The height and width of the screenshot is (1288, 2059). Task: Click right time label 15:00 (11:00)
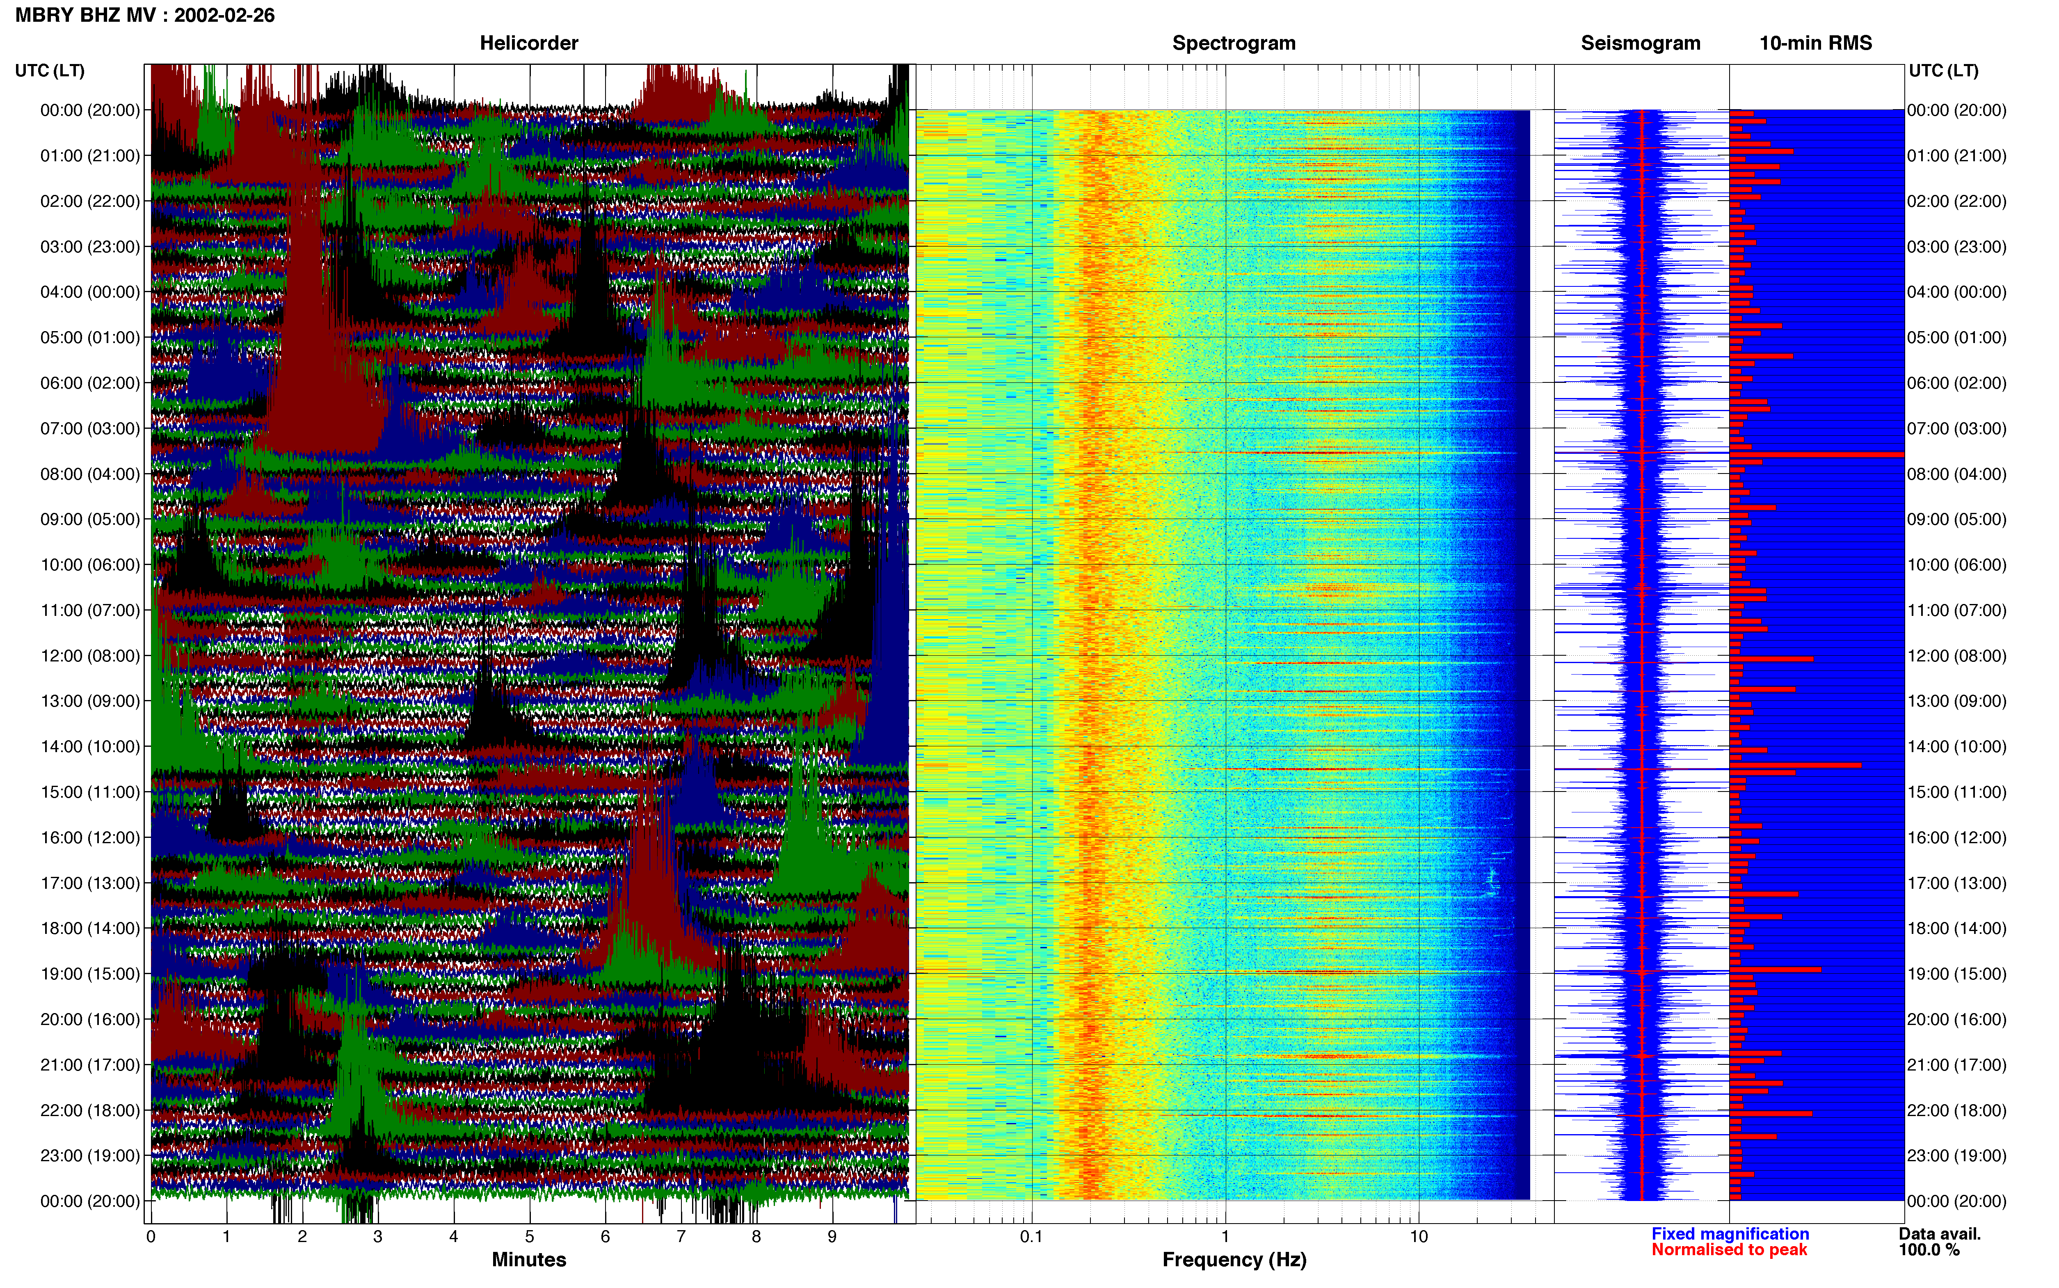tap(1957, 792)
